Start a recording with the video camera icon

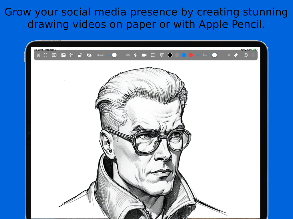coord(144,55)
